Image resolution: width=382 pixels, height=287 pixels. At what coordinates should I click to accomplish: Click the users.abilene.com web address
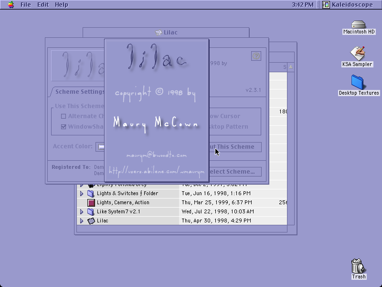157,171
